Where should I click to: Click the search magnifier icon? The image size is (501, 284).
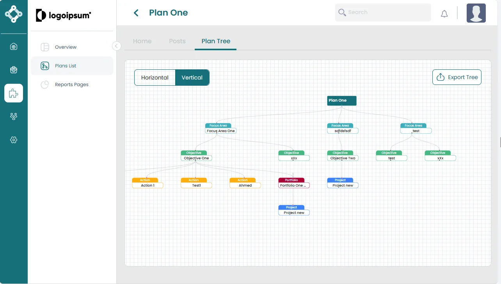[342, 12]
